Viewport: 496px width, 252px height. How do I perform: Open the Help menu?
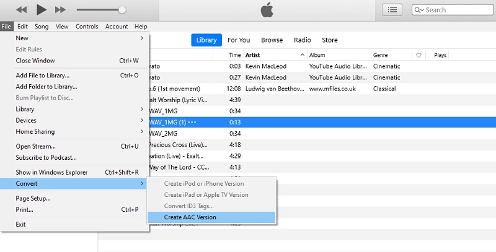coord(141,27)
